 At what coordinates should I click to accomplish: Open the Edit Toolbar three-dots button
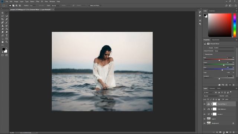(x=3, y=45)
